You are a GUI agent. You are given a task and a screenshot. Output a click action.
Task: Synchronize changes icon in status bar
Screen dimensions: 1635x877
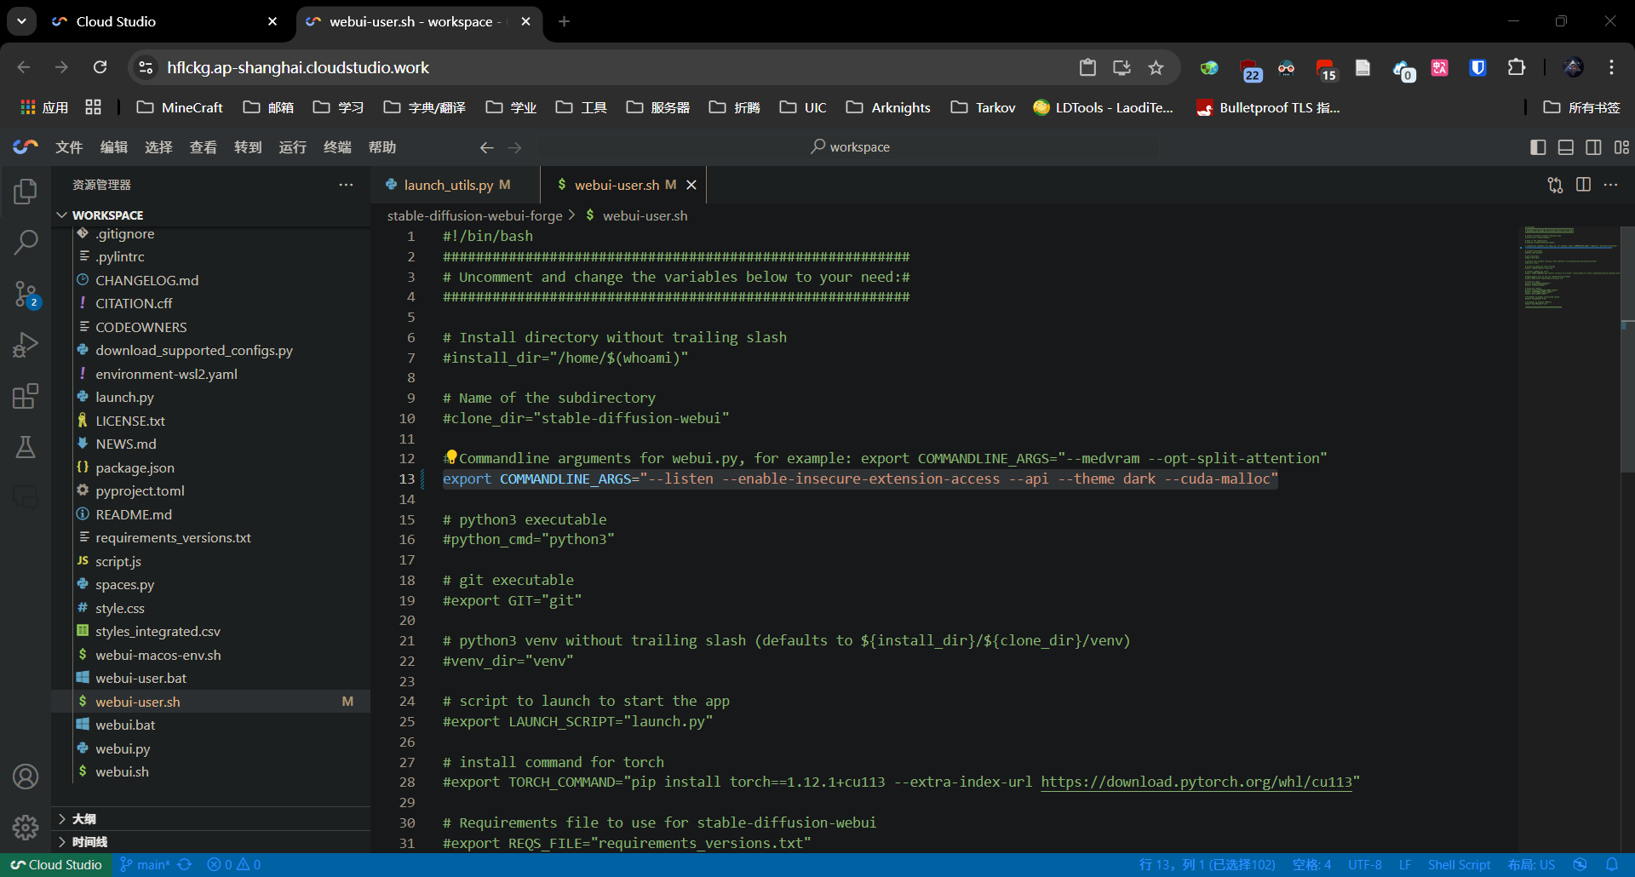point(184,864)
